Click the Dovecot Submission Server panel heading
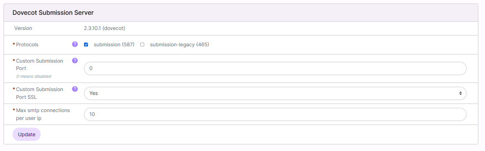This screenshot has width=485, height=151. point(53,13)
